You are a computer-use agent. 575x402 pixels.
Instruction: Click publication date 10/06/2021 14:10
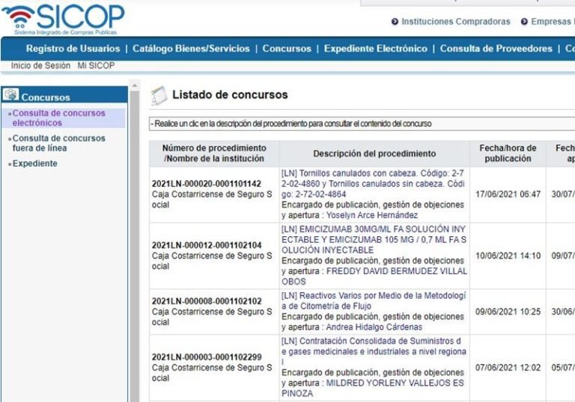[508, 256]
